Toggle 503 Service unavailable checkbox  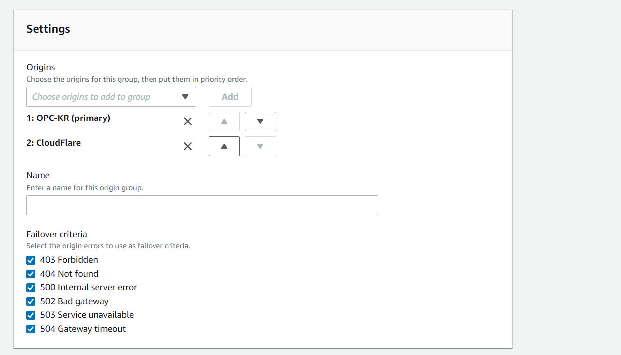pyautogui.click(x=31, y=315)
